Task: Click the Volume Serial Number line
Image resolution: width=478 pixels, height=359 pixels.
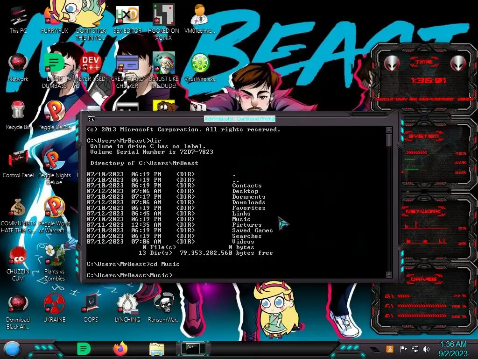Action: (x=152, y=152)
